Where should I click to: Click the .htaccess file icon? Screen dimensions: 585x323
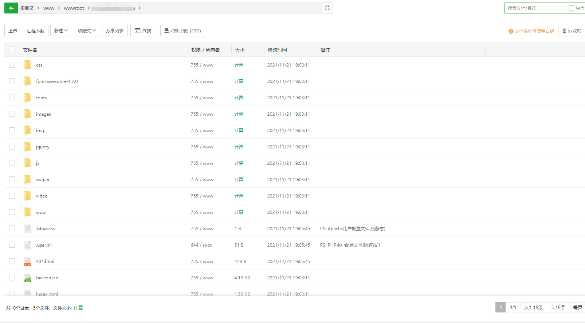point(28,228)
